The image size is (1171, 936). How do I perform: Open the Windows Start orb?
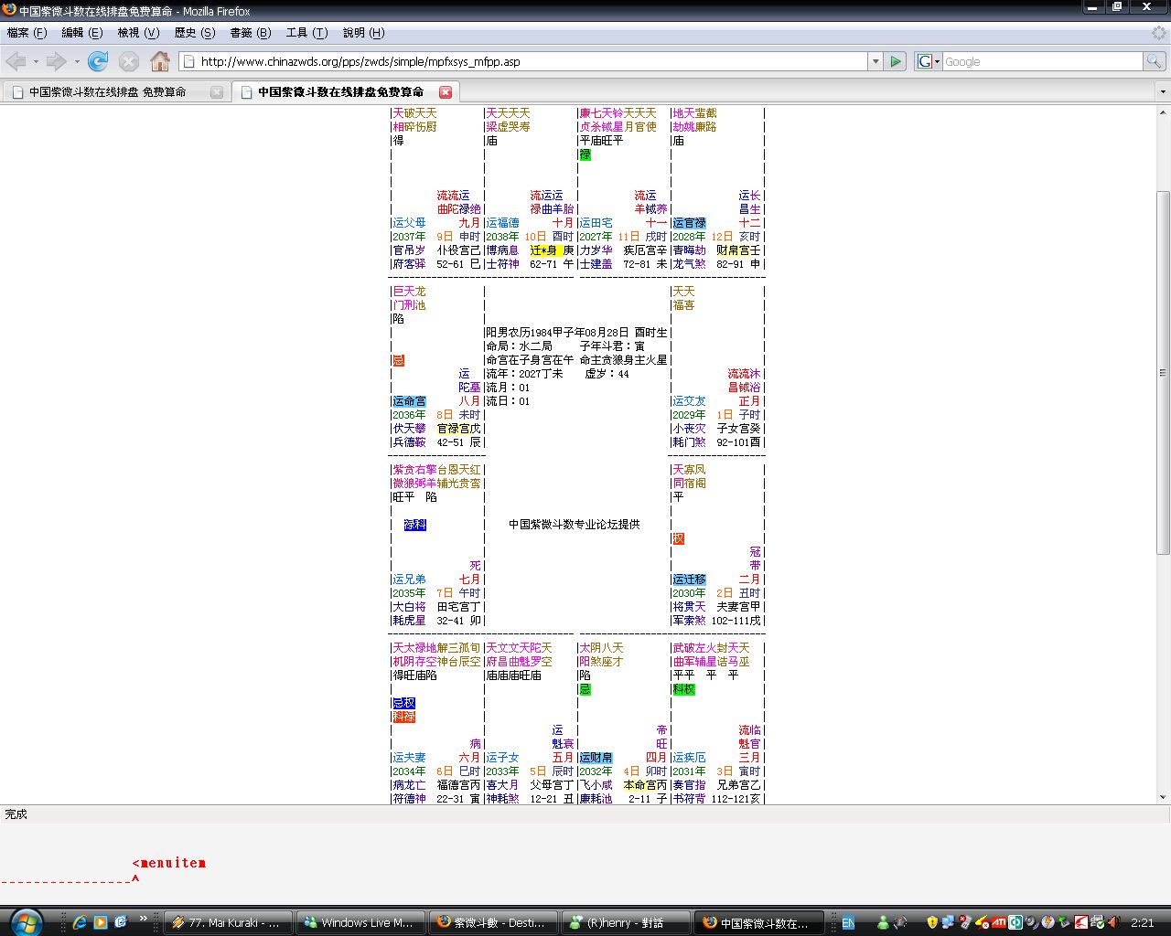[25, 921]
